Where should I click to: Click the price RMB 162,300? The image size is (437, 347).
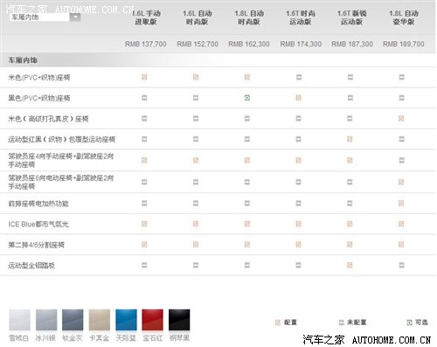tap(249, 44)
